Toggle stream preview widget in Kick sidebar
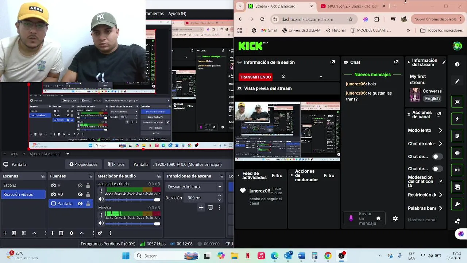This screenshot has height=263, width=467. 457,102
